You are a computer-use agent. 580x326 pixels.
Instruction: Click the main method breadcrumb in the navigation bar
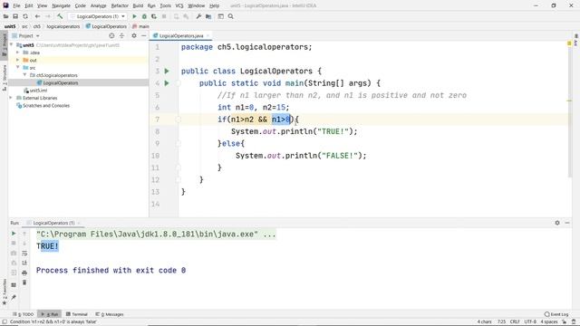141,26
